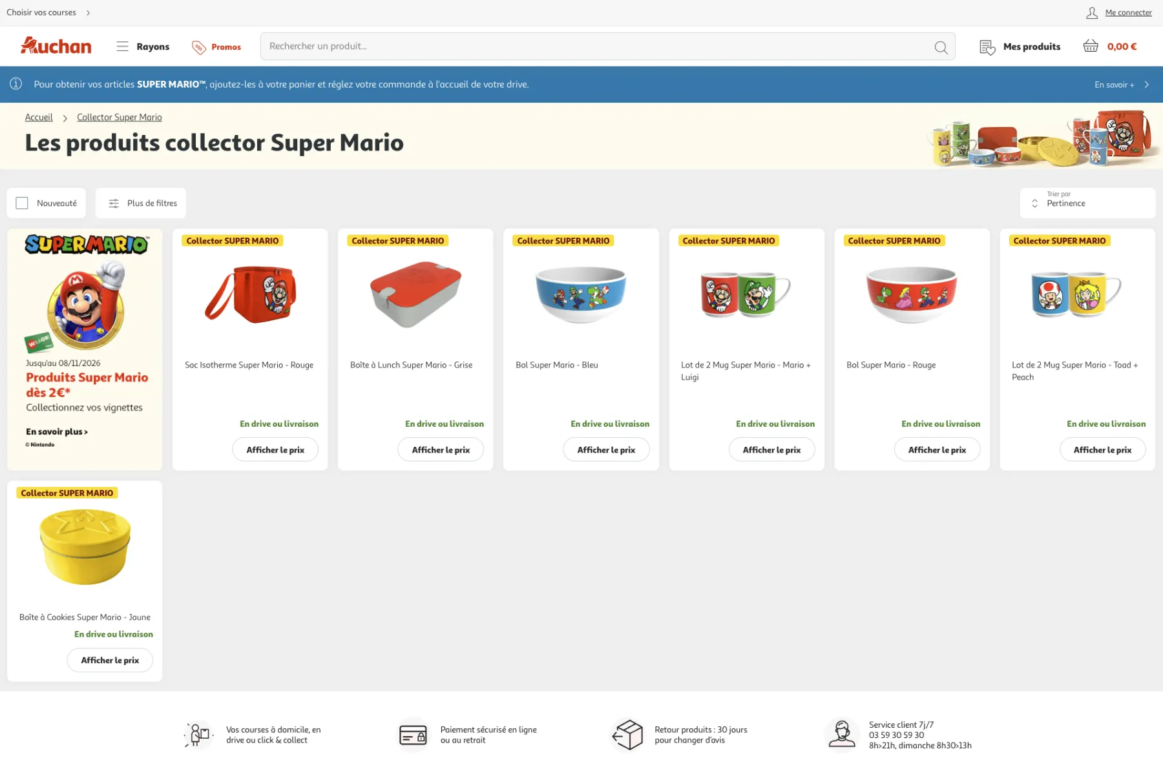
Task: Click the Service client 7j/7 text
Action: [901, 724]
